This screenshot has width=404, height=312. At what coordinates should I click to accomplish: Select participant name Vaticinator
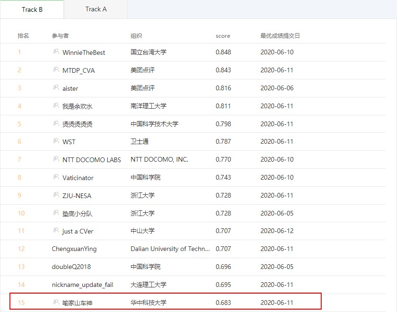(x=78, y=178)
